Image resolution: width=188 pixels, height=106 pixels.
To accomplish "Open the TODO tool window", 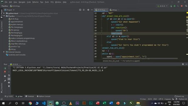I will (9, 96).
